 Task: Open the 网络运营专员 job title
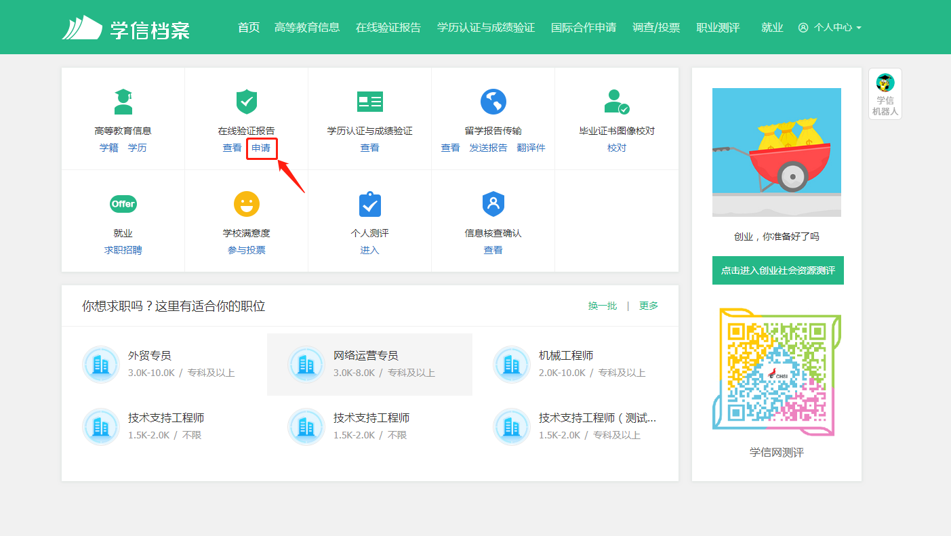pos(365,355)
